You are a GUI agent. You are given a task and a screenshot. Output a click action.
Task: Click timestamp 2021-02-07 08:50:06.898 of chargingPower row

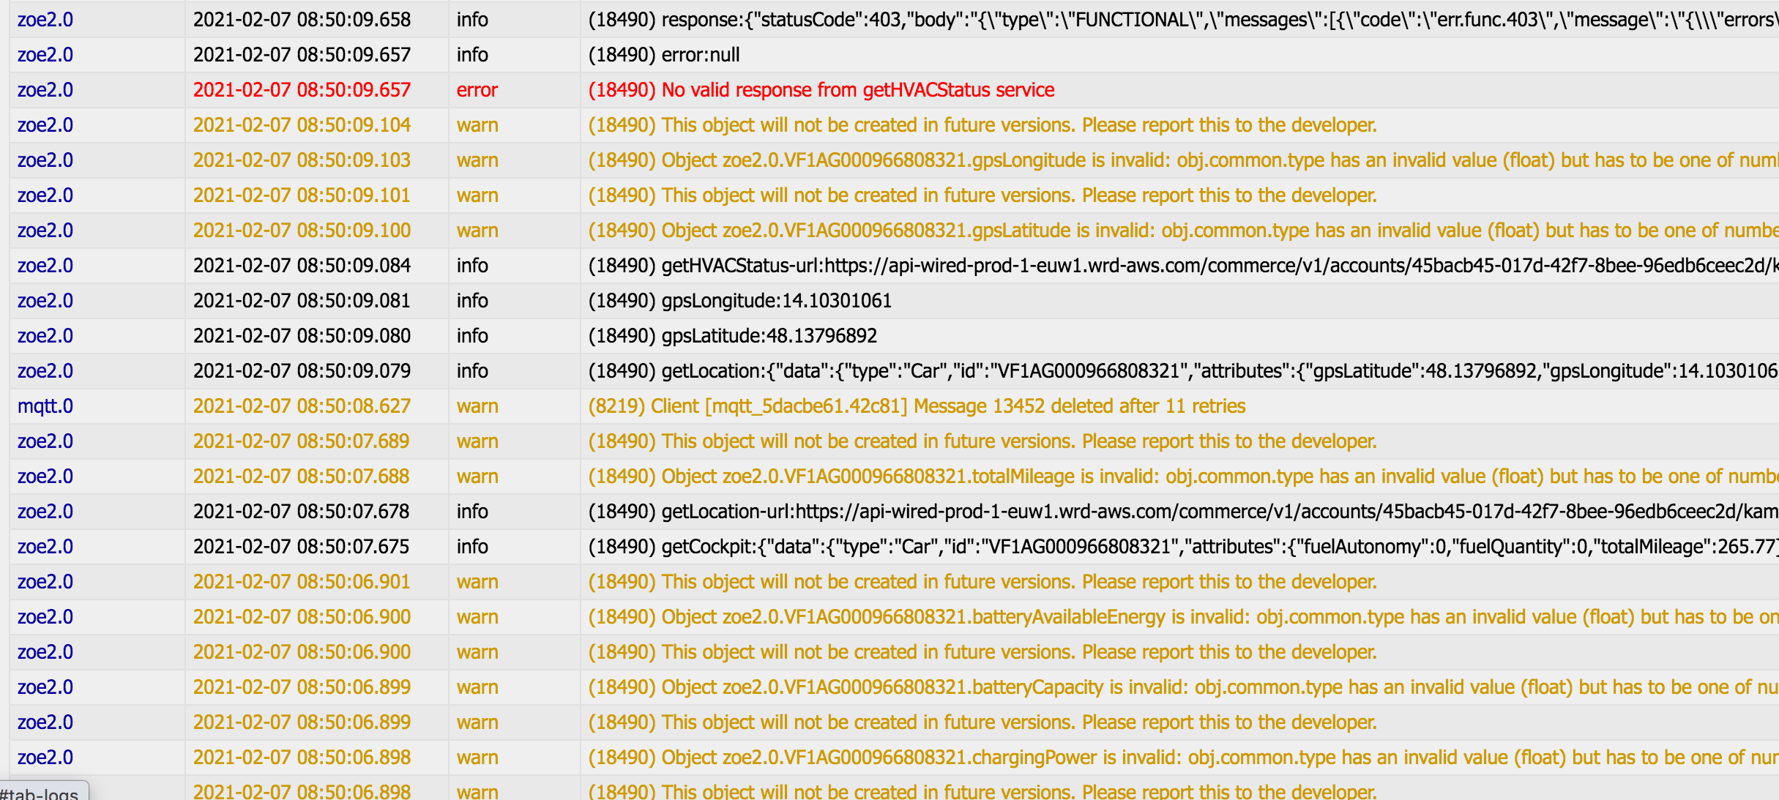click(x=302, y=758)
